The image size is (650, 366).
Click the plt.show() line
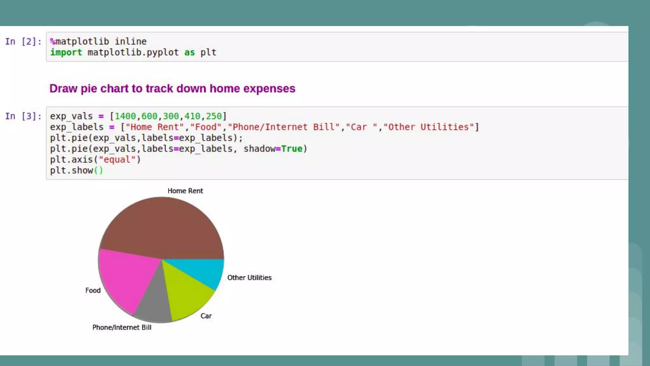pos(76,171)
